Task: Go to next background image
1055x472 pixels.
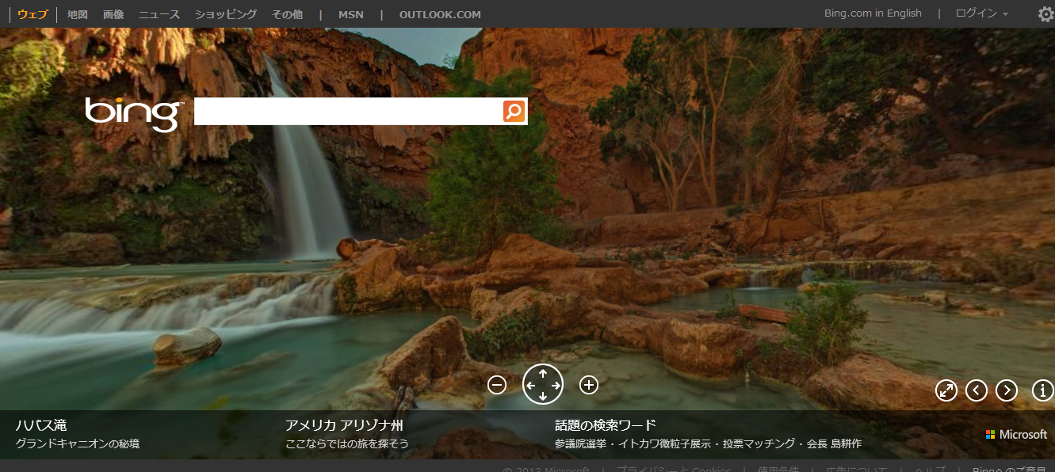Action: (1007, 390)
